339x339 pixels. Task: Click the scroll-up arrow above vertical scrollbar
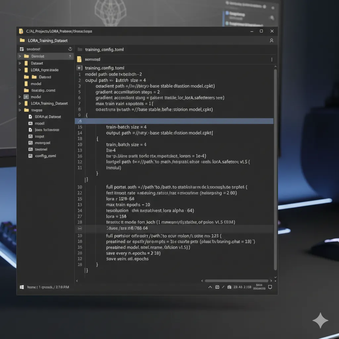pos(275,67)
